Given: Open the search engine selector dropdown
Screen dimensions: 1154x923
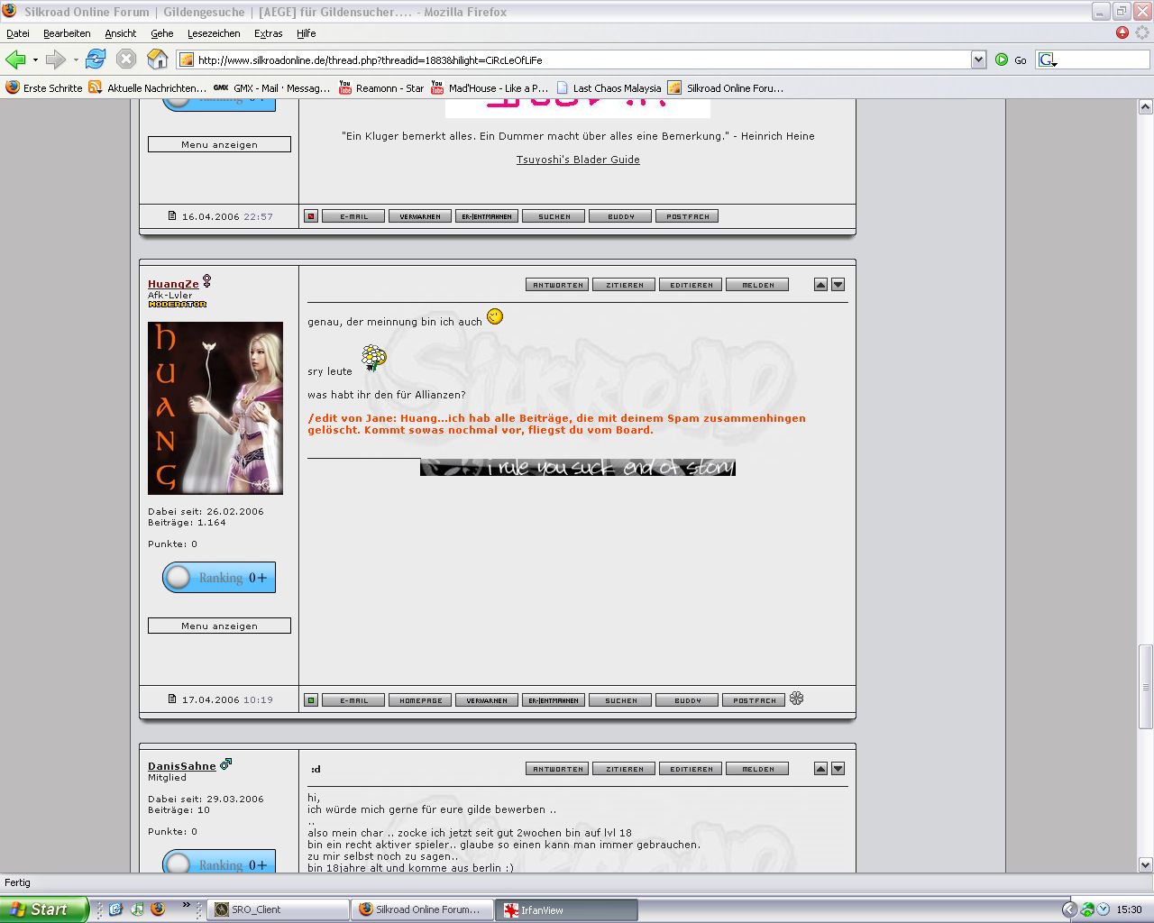Looking at the screenshot, I should tap(1048, 60).
